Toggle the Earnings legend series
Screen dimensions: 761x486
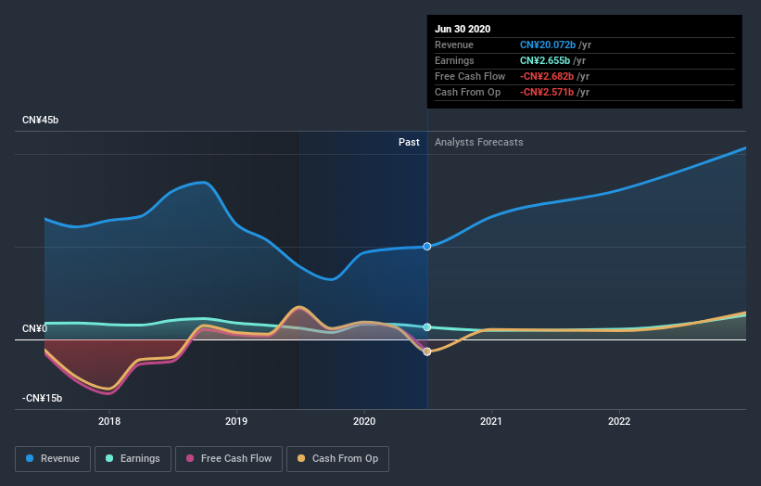[x=133, y=459]
